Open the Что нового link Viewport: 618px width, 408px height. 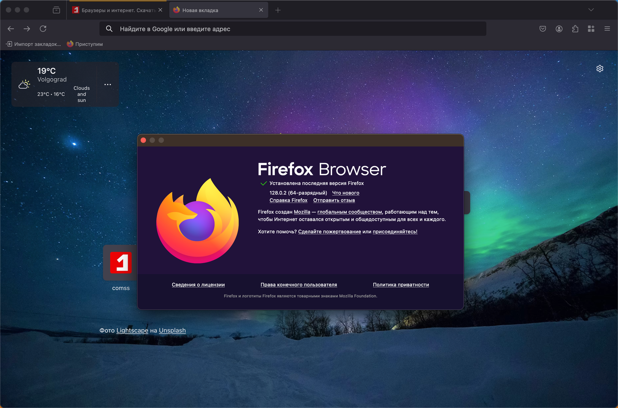pos(346,193)
